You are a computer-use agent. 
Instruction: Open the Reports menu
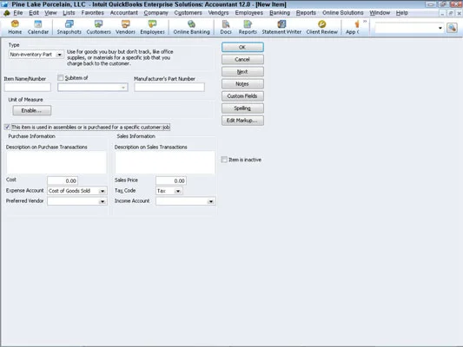(306, 13)
